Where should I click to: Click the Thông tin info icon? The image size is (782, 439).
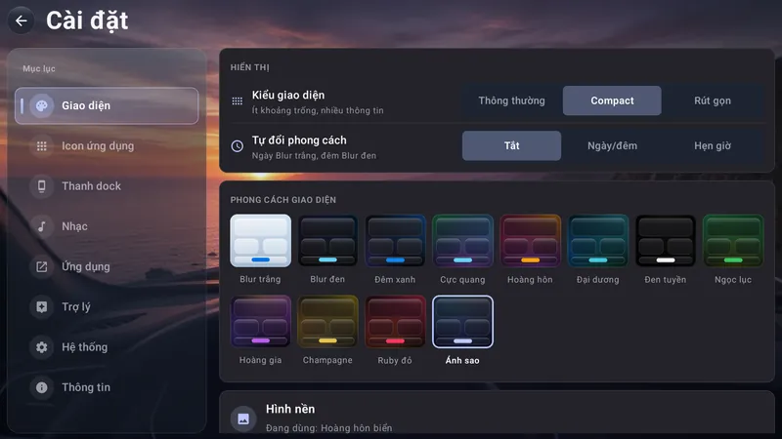(42, 387)
